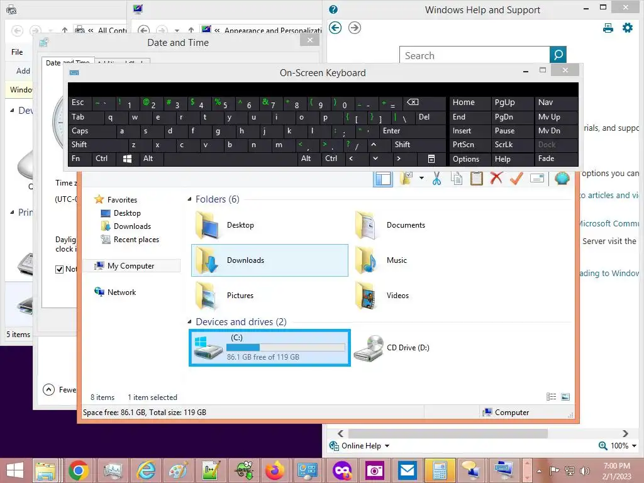This screenshot has width=644, height=483.
Task: Click the C: drive capacity bar
Action: pos(286,347)
